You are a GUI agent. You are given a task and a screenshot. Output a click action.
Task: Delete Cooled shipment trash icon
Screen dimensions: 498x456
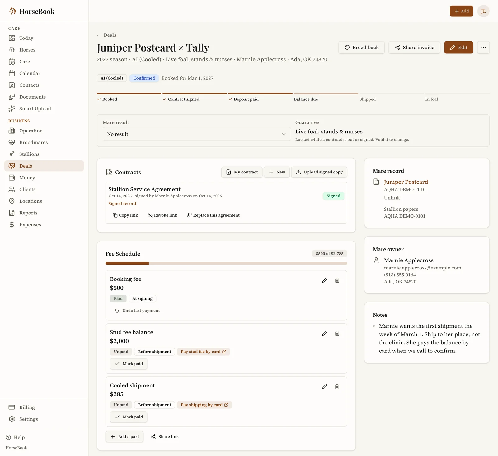(337, 386)
